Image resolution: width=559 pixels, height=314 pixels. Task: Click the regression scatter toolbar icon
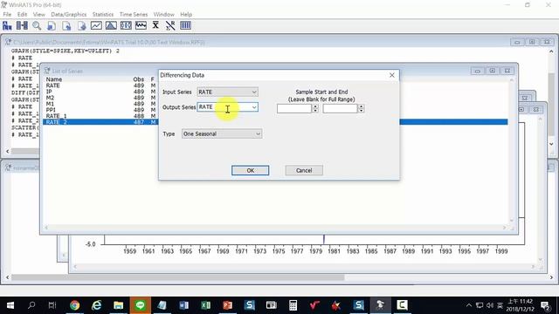point(170,25)
